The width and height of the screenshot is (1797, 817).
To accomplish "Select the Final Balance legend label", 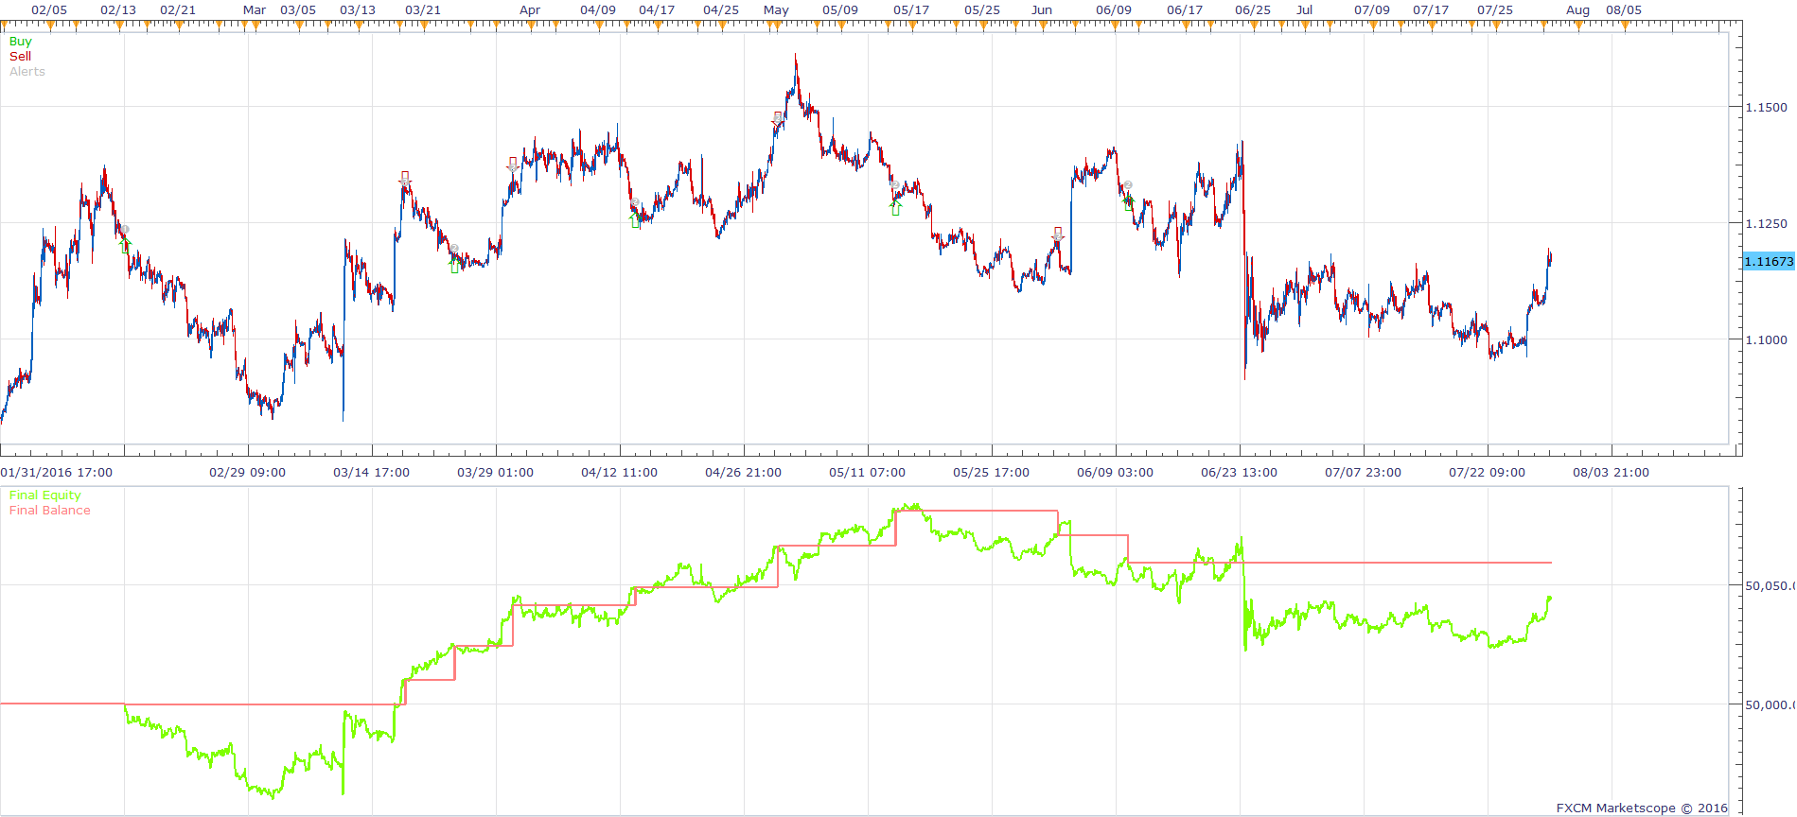I will click(x=50, y=510).
